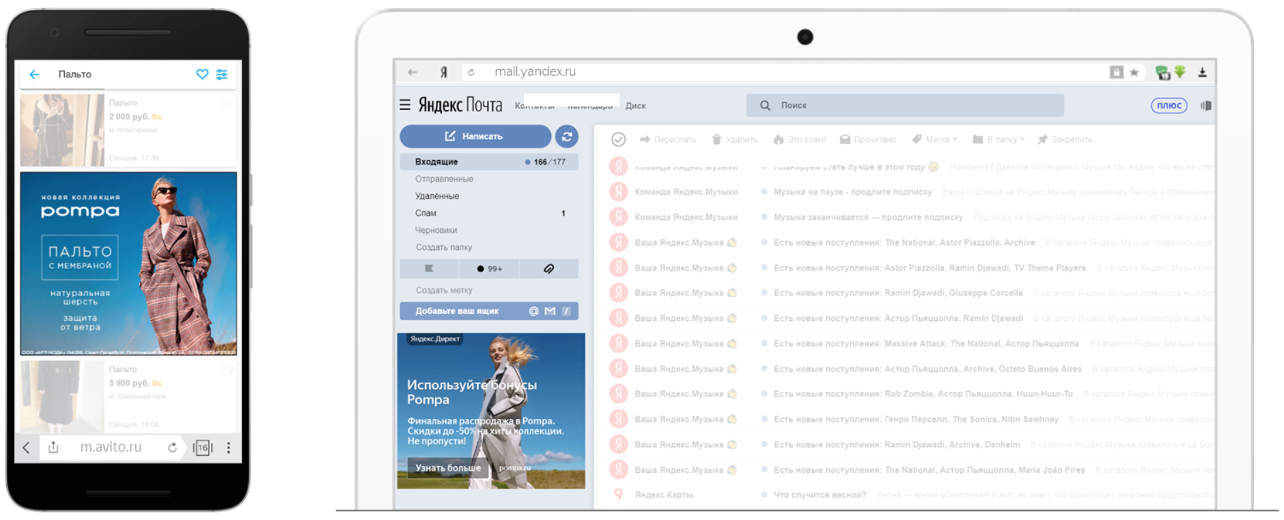
Task: Toggle unread dot on 'Что случится весной?' message
Action: click(x=764, y=495)
